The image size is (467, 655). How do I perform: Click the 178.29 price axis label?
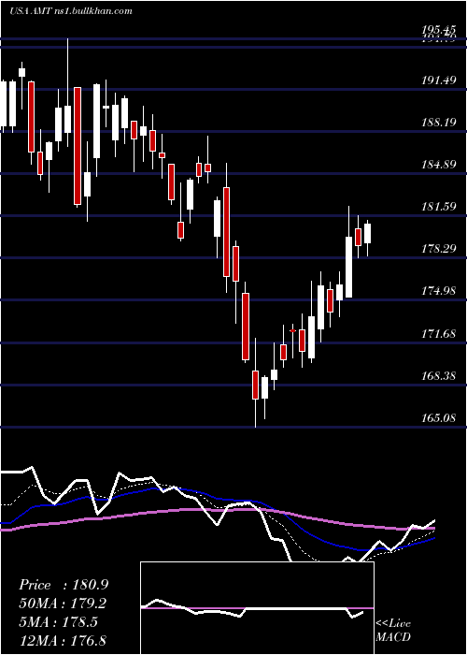point(438,249)
